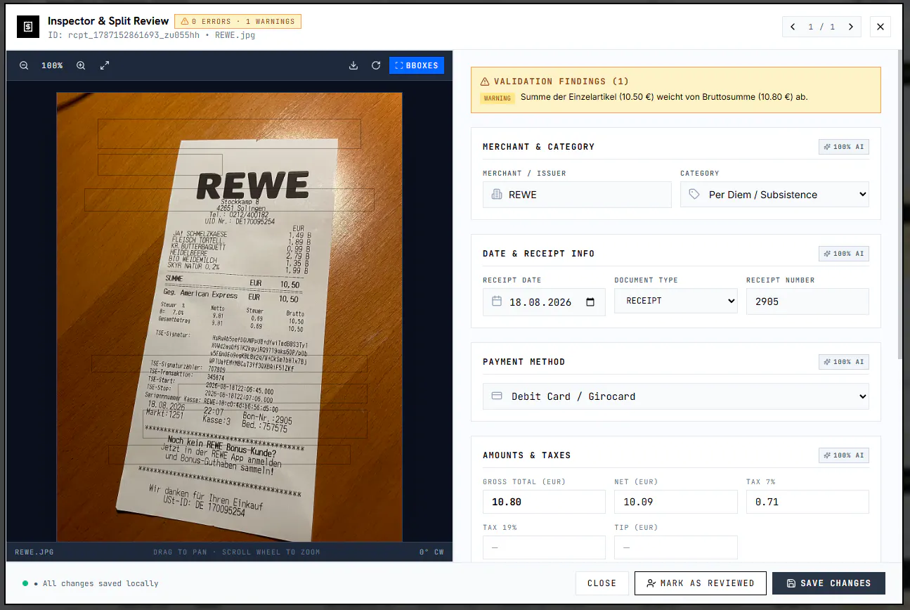Image resolution: width=910 pixels, height=610 pixels.
Task: Click the 100% AI badge for Payment Method
Action: (x=844, y=362)
